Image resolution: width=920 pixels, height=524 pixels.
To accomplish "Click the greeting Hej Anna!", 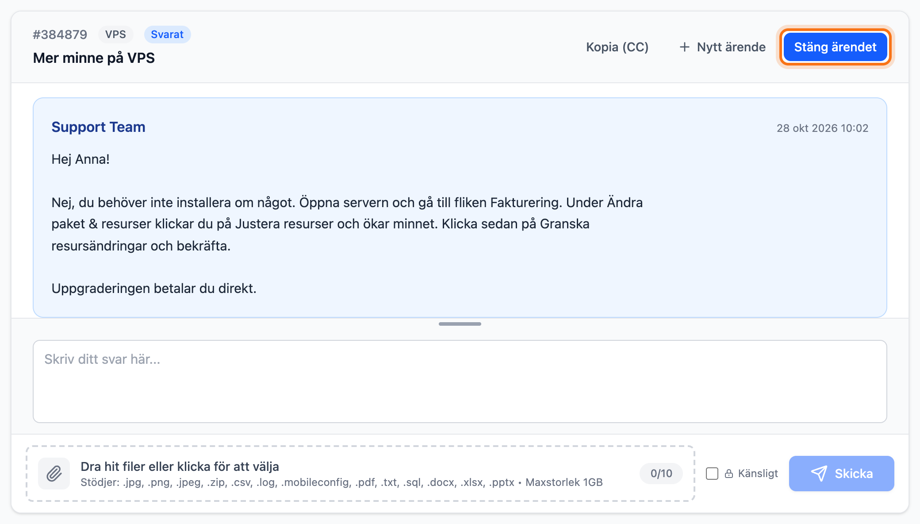I will pos(80,159).
